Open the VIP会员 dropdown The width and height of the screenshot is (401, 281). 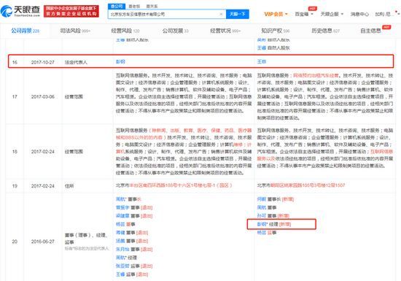click(276, 14)
